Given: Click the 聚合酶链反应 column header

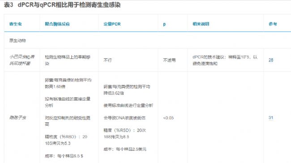Looking at the screenshot, I should click(x=57, y=24).
